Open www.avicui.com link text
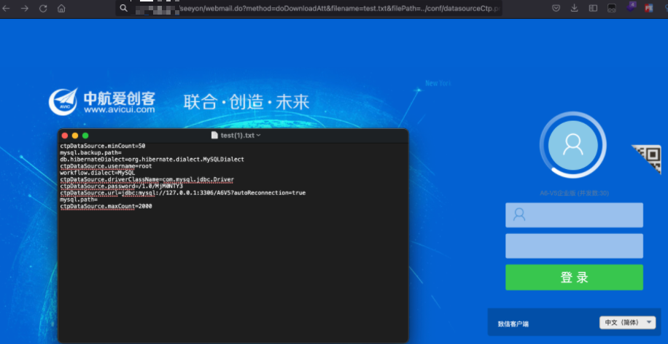This screenshot has height=344, width=668. [x=120, y=110]
